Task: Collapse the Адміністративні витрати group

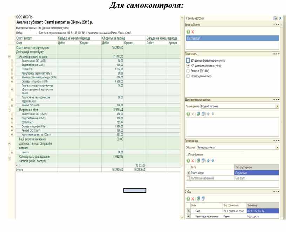Action: (x=9, y=57)
